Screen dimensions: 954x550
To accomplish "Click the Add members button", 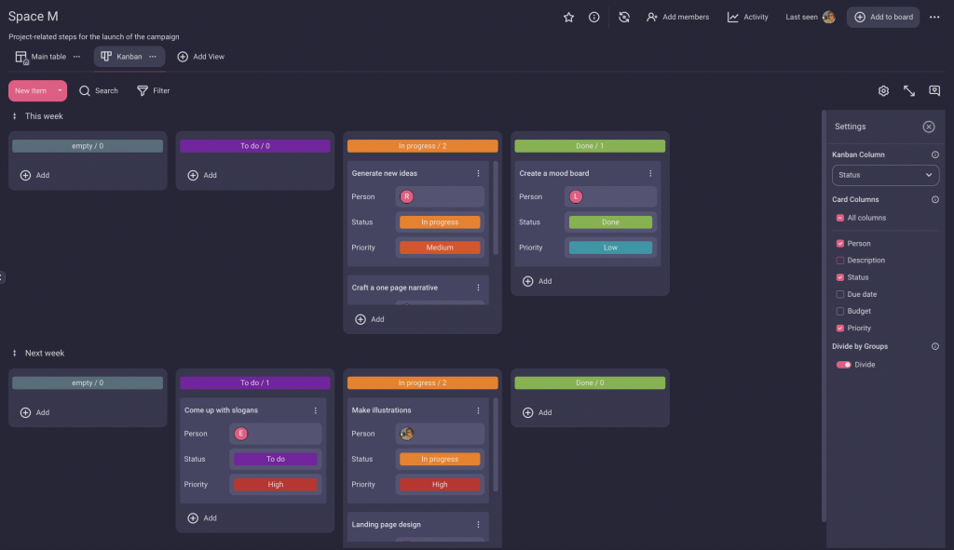I will pos(677,17).
